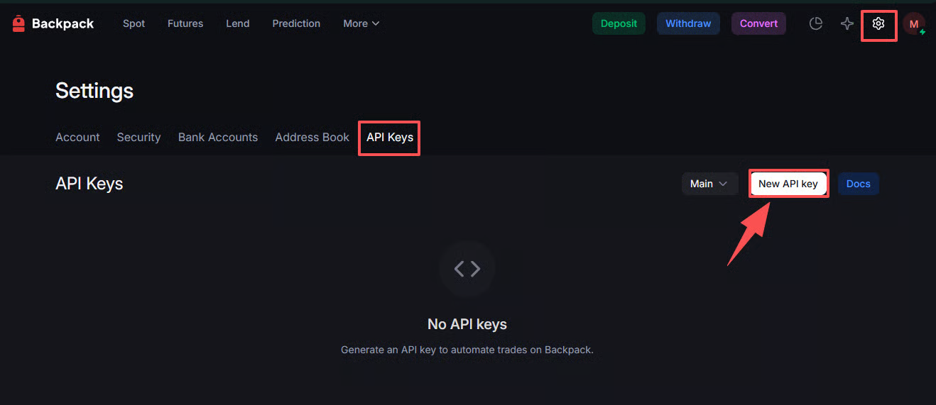Click the sparkle star icon
The width and height of the screenshot is (936, 405).
tap(847, 23)
